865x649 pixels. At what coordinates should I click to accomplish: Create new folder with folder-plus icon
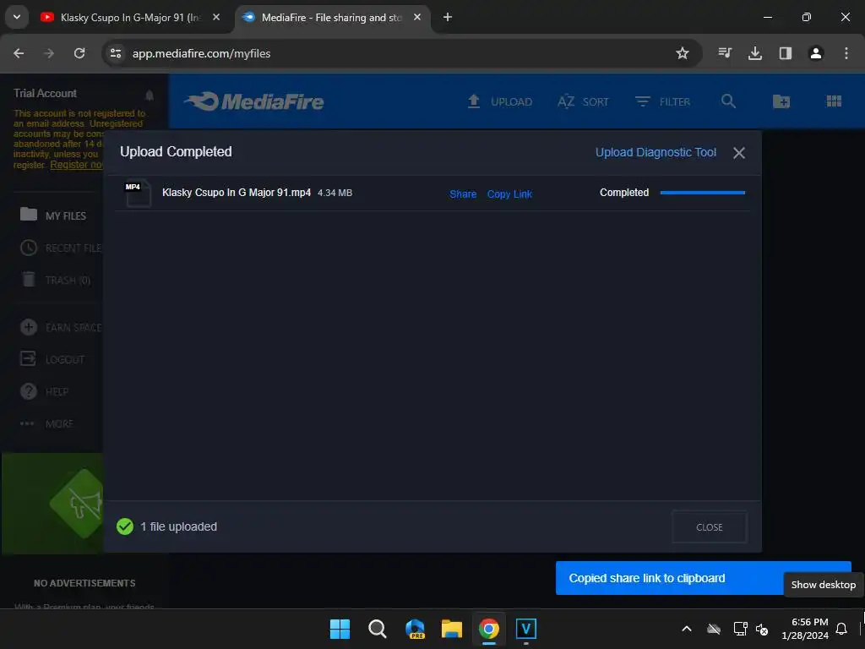tap(781, 101)
